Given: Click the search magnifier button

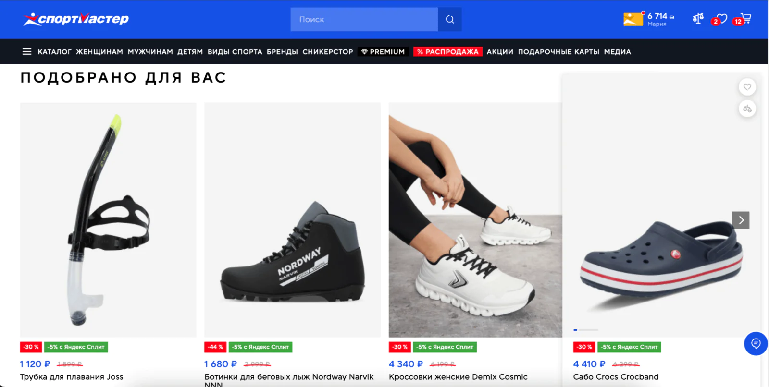Looking at the screenshot, I should pos(450,19).
